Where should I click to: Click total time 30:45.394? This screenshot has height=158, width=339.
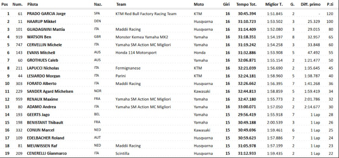[x=247, y=14]
